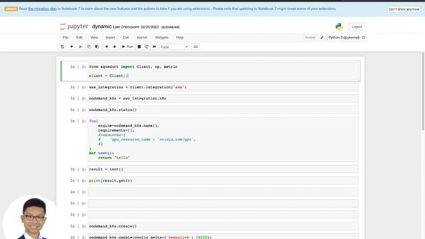
Task: Move selected cell up arrow
Action: coord(107,46)
